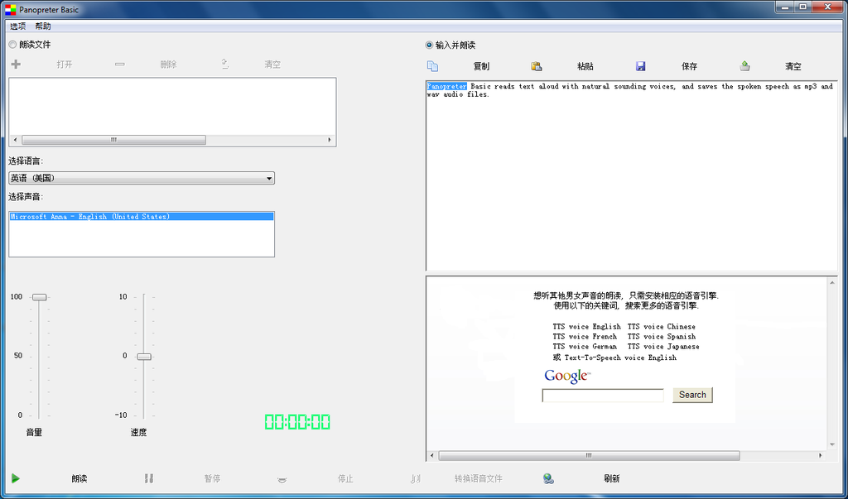This screenshot has height=499, width=848.
Task: Select Microsoft Anna voice in list
Action: tap(91, 217)
